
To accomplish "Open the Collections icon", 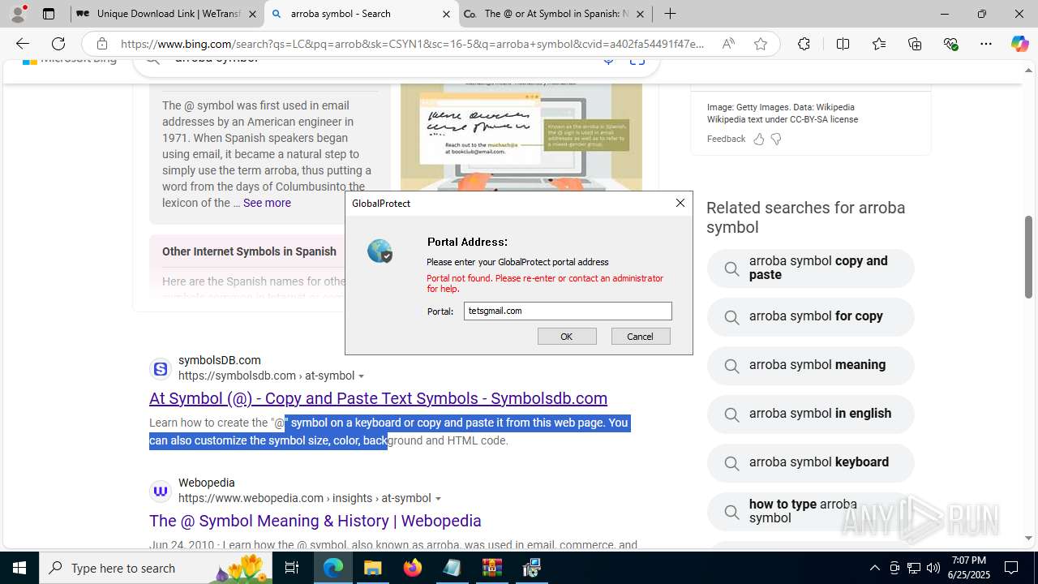I will coord(915,44).
